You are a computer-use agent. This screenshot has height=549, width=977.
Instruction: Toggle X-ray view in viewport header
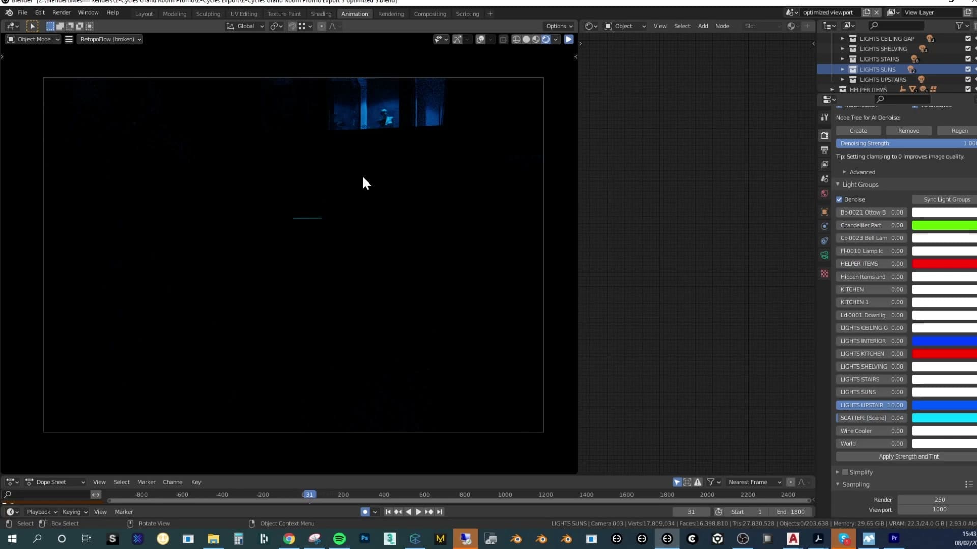(503, 39)
